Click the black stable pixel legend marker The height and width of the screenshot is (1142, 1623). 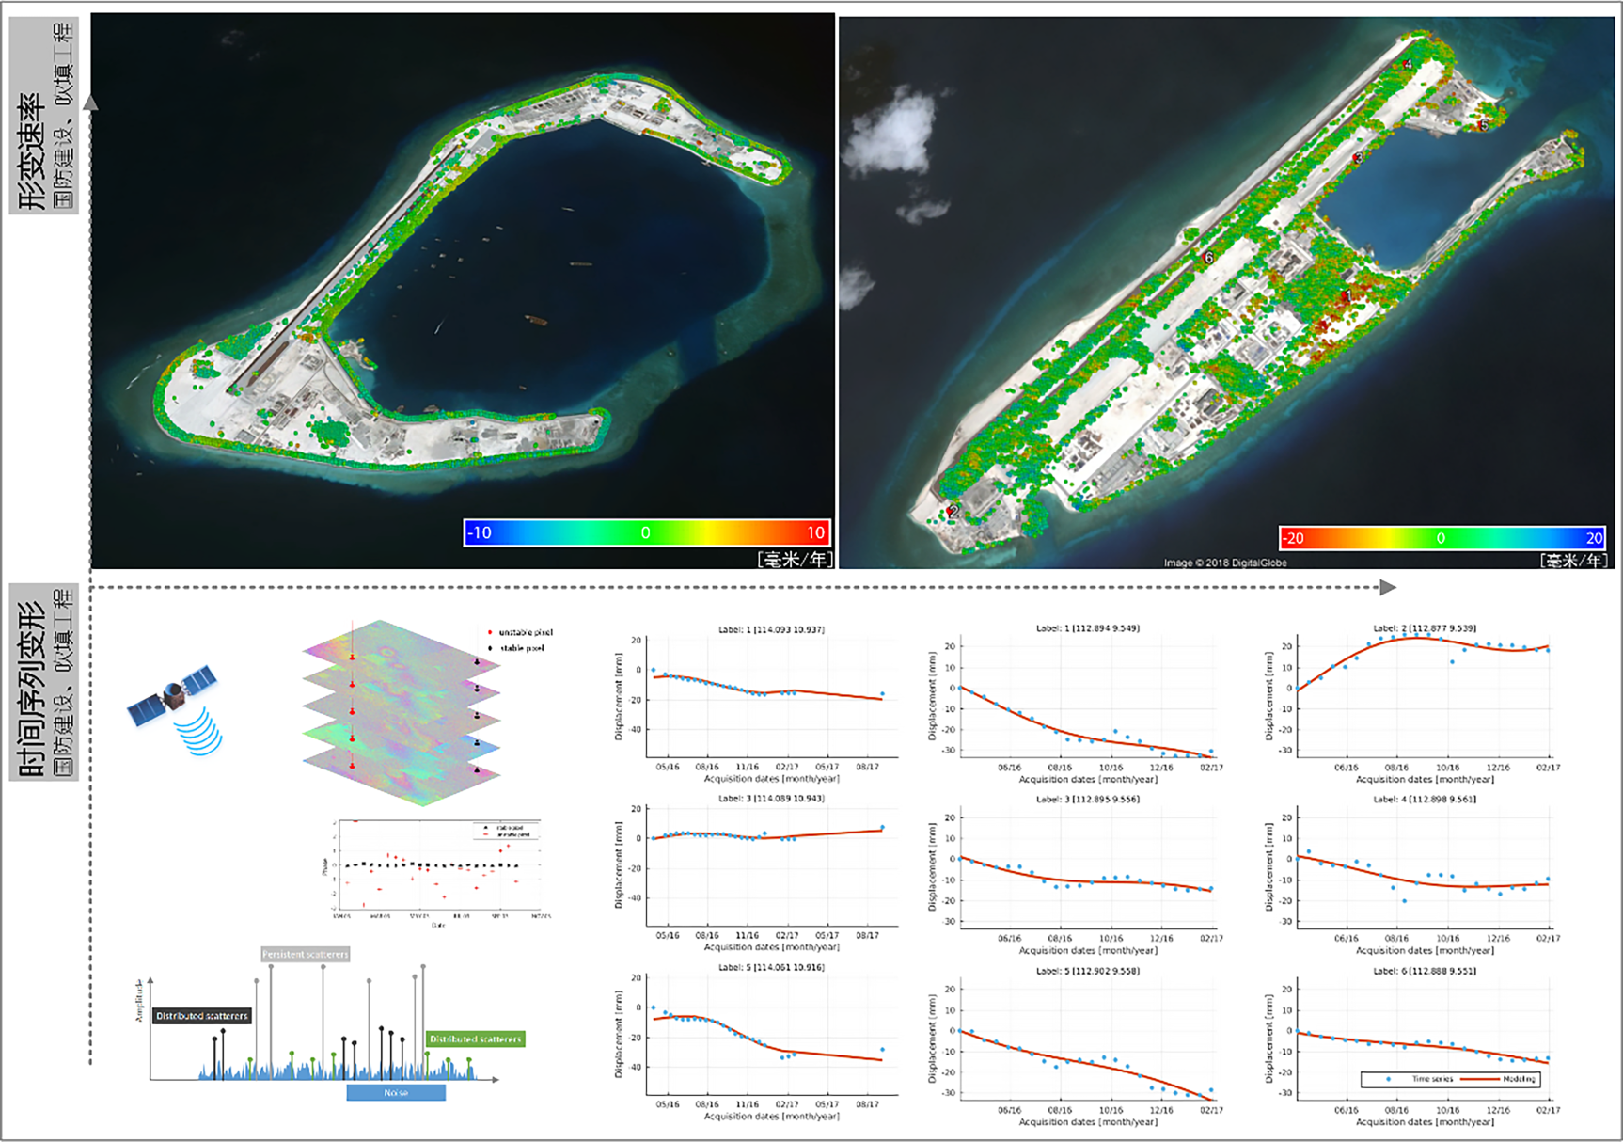click(490, 648)
